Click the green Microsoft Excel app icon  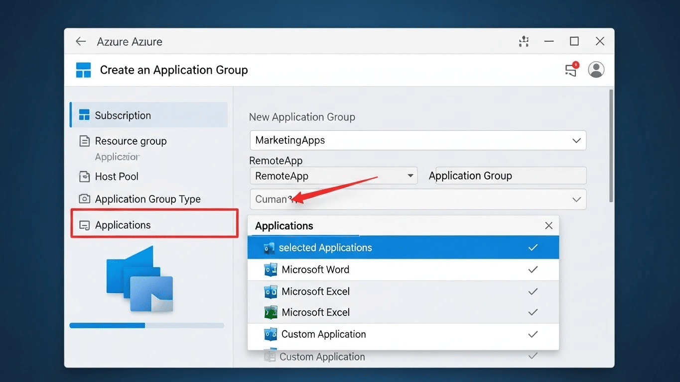(270, 312)
